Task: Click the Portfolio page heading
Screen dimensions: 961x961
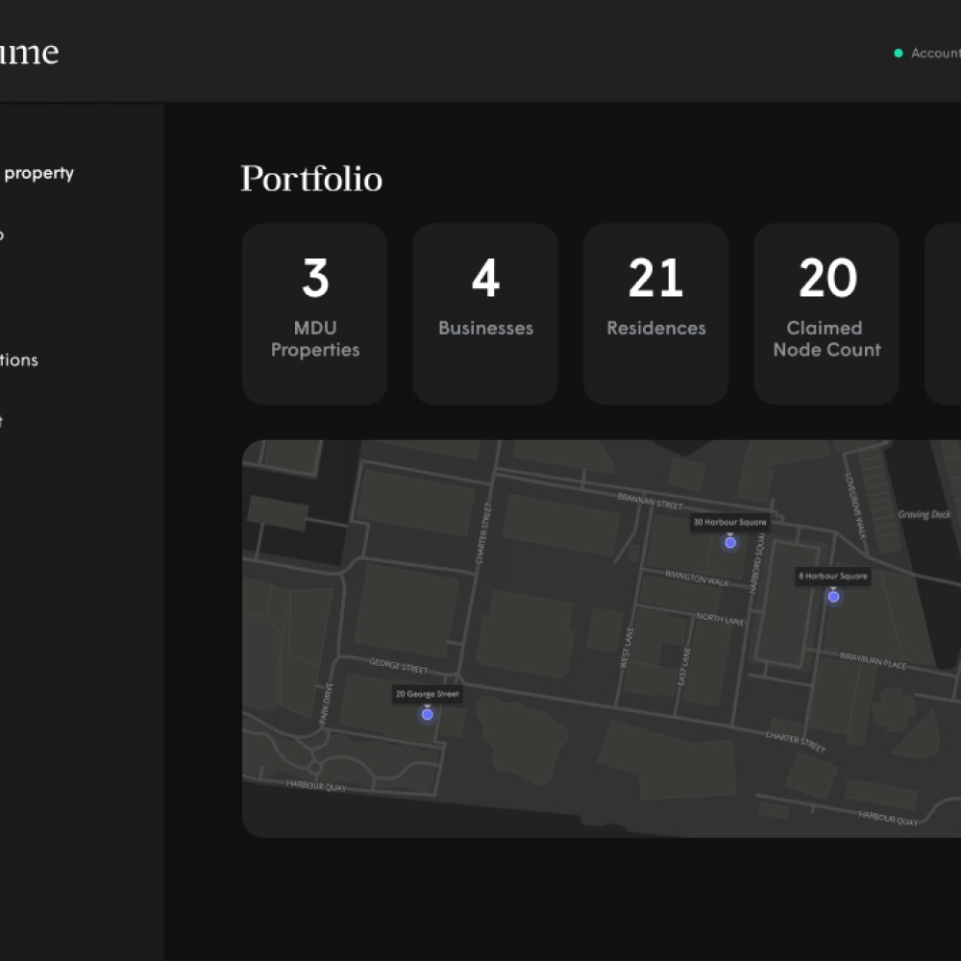Action: pyautogui.click(x=311, y=179)
